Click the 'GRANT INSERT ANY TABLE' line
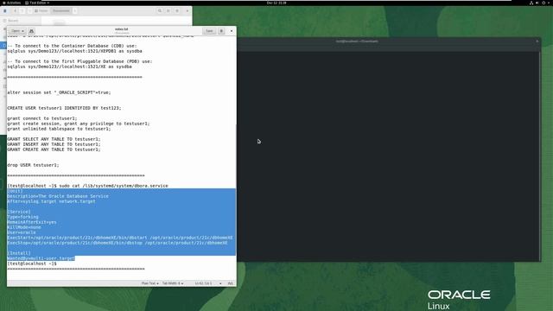This screenshot has width=553, height=311. 54,144
